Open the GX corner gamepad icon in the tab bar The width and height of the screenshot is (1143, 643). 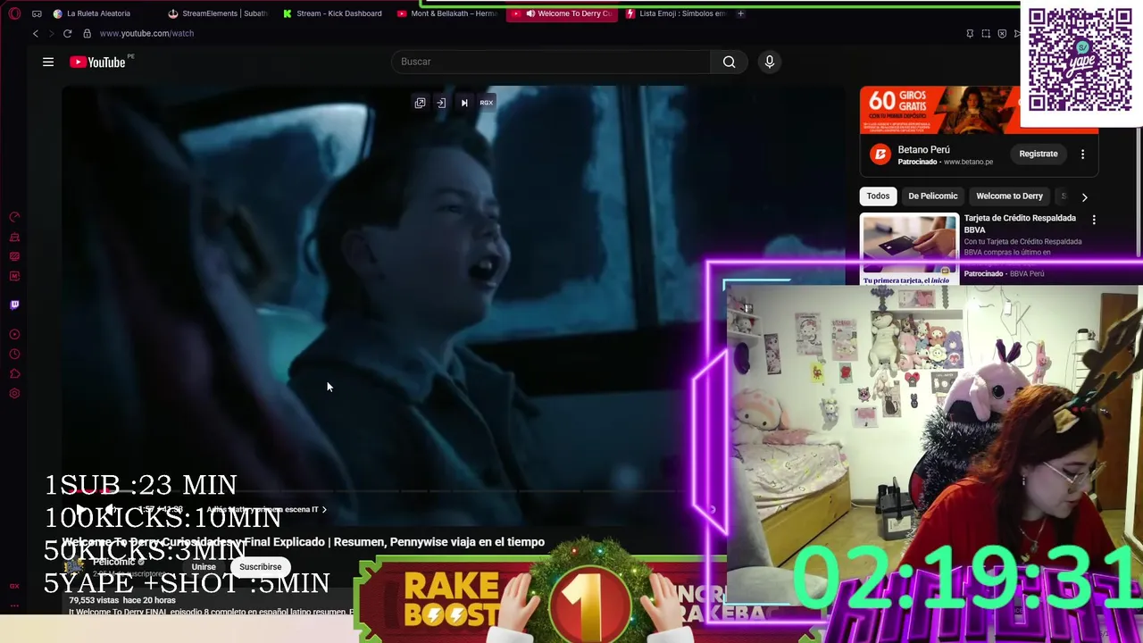pos(37,13)
